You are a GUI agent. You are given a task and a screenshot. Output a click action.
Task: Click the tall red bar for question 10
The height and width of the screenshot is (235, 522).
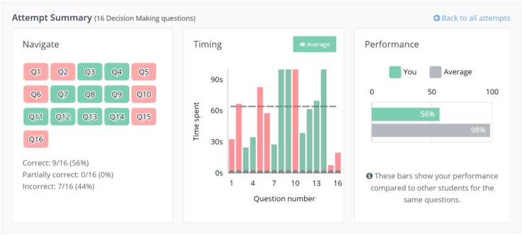(x=296, y=121)
